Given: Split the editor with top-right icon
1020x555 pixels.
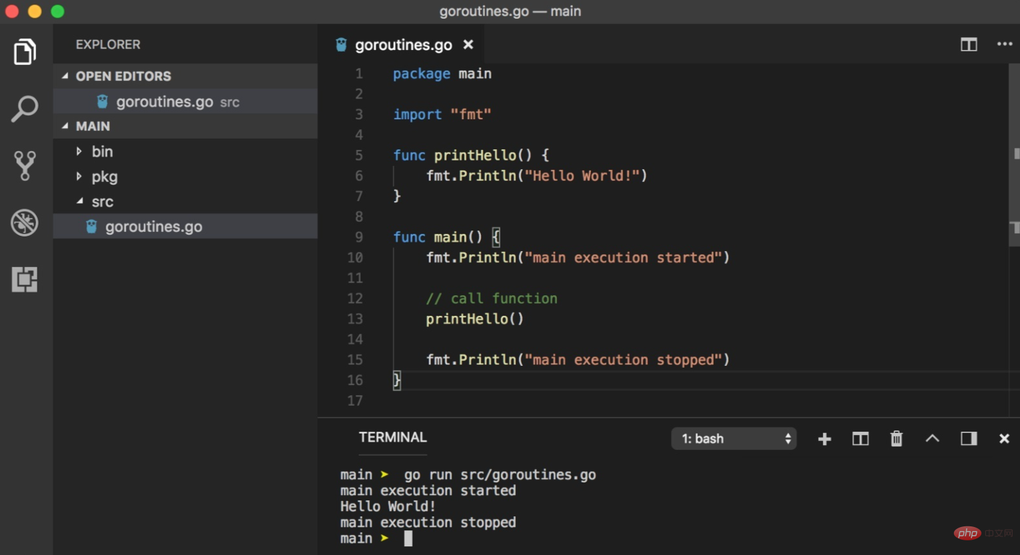Looking at the screenshot, I should point(969,45).
